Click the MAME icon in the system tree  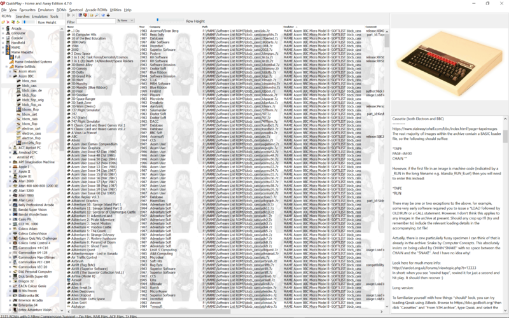pyautogui.click(x=8, y=47)
